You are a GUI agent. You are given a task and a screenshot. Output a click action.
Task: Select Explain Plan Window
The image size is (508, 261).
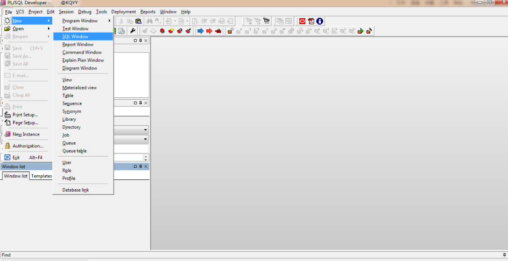pos(83,60)
